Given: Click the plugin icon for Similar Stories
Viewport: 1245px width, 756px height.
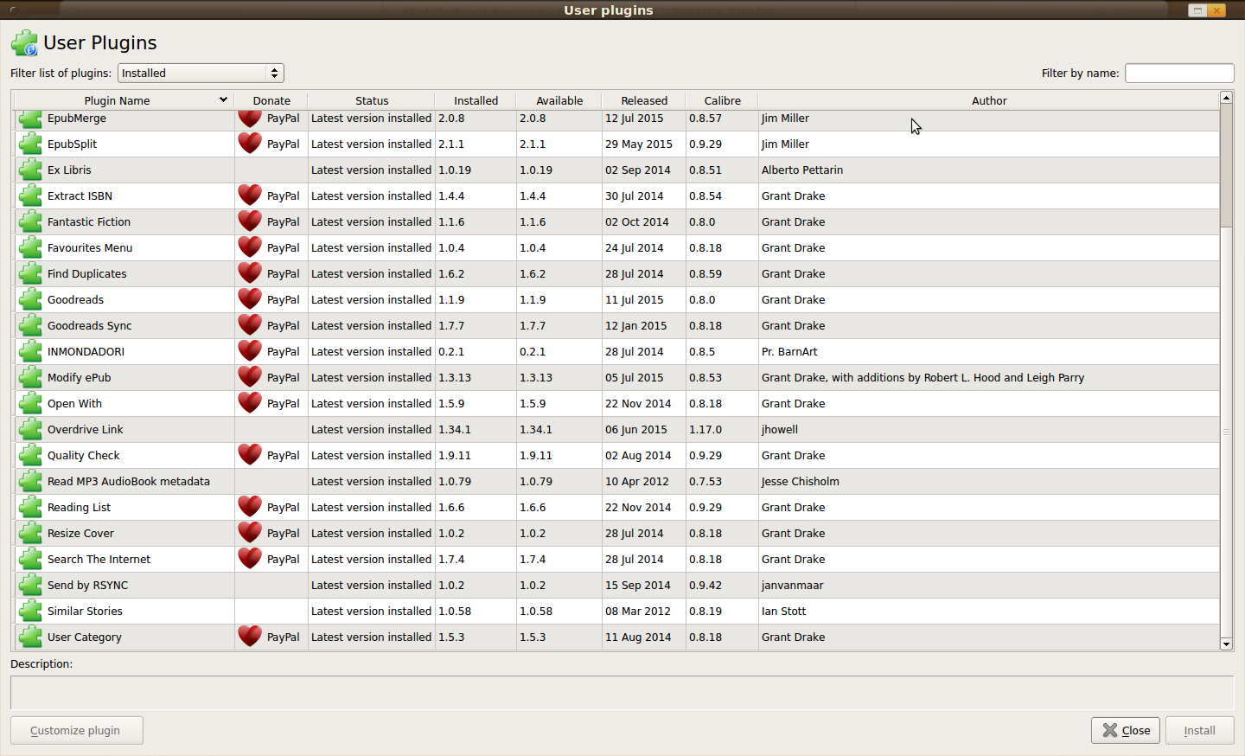Looking at the screenshot, I should click(x=30, y=611).
